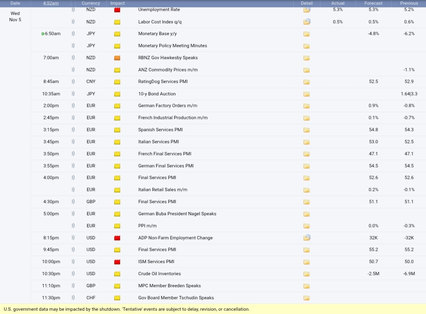Click detail folder for 10-y Bond Auction
Screen dimensions: 426x314
(x=306, y=94)
